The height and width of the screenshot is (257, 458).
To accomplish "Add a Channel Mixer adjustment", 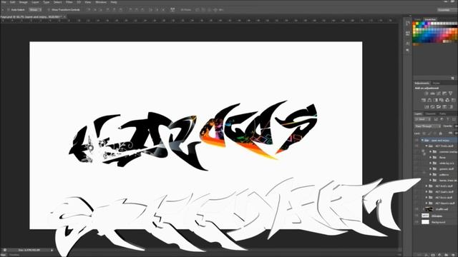I will tap(447, 100).
